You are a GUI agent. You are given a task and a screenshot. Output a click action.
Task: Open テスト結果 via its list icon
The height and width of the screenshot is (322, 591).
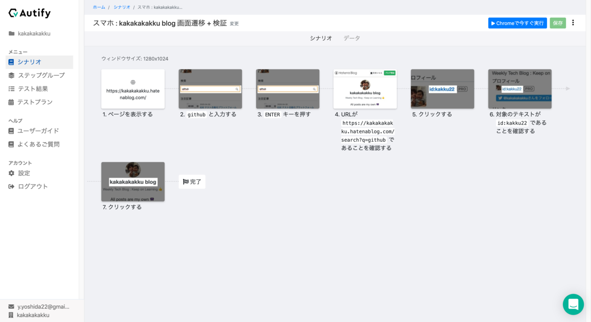[x=12, y=89]
